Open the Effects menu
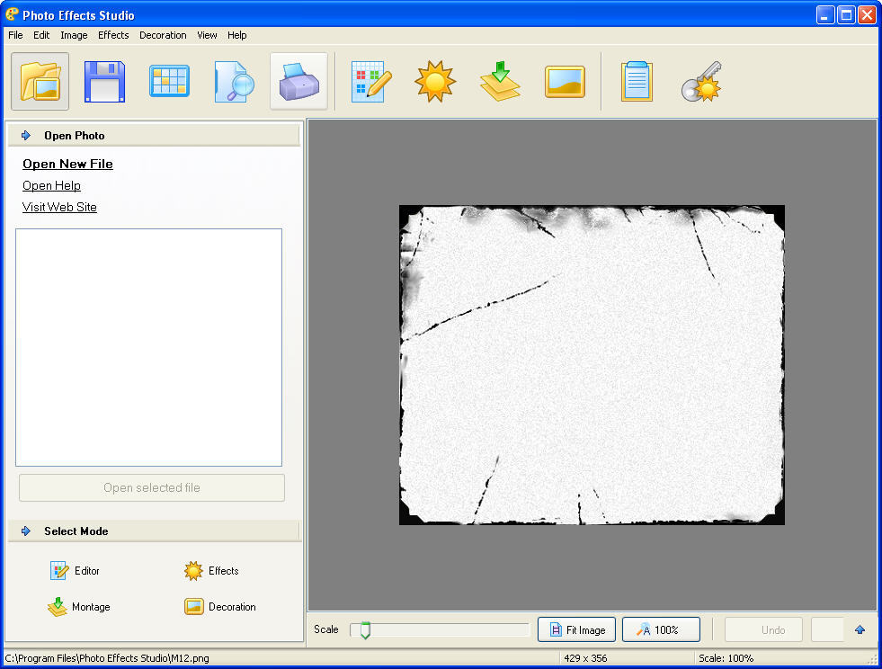 [113, 35]
